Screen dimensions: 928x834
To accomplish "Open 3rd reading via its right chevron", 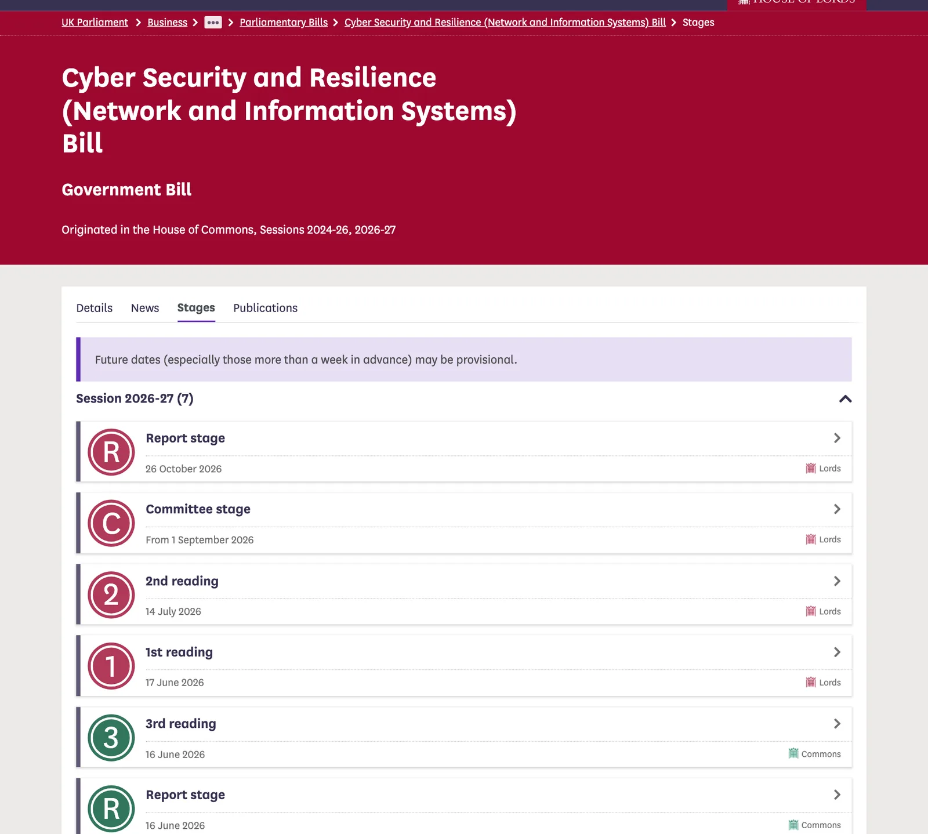I will click(x=837, y=723).
